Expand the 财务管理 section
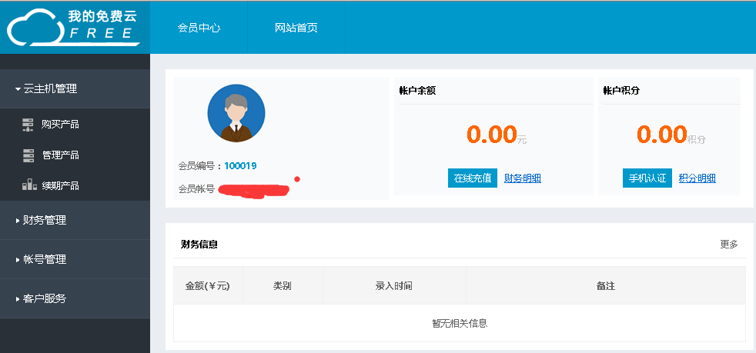 coord(75,220)
